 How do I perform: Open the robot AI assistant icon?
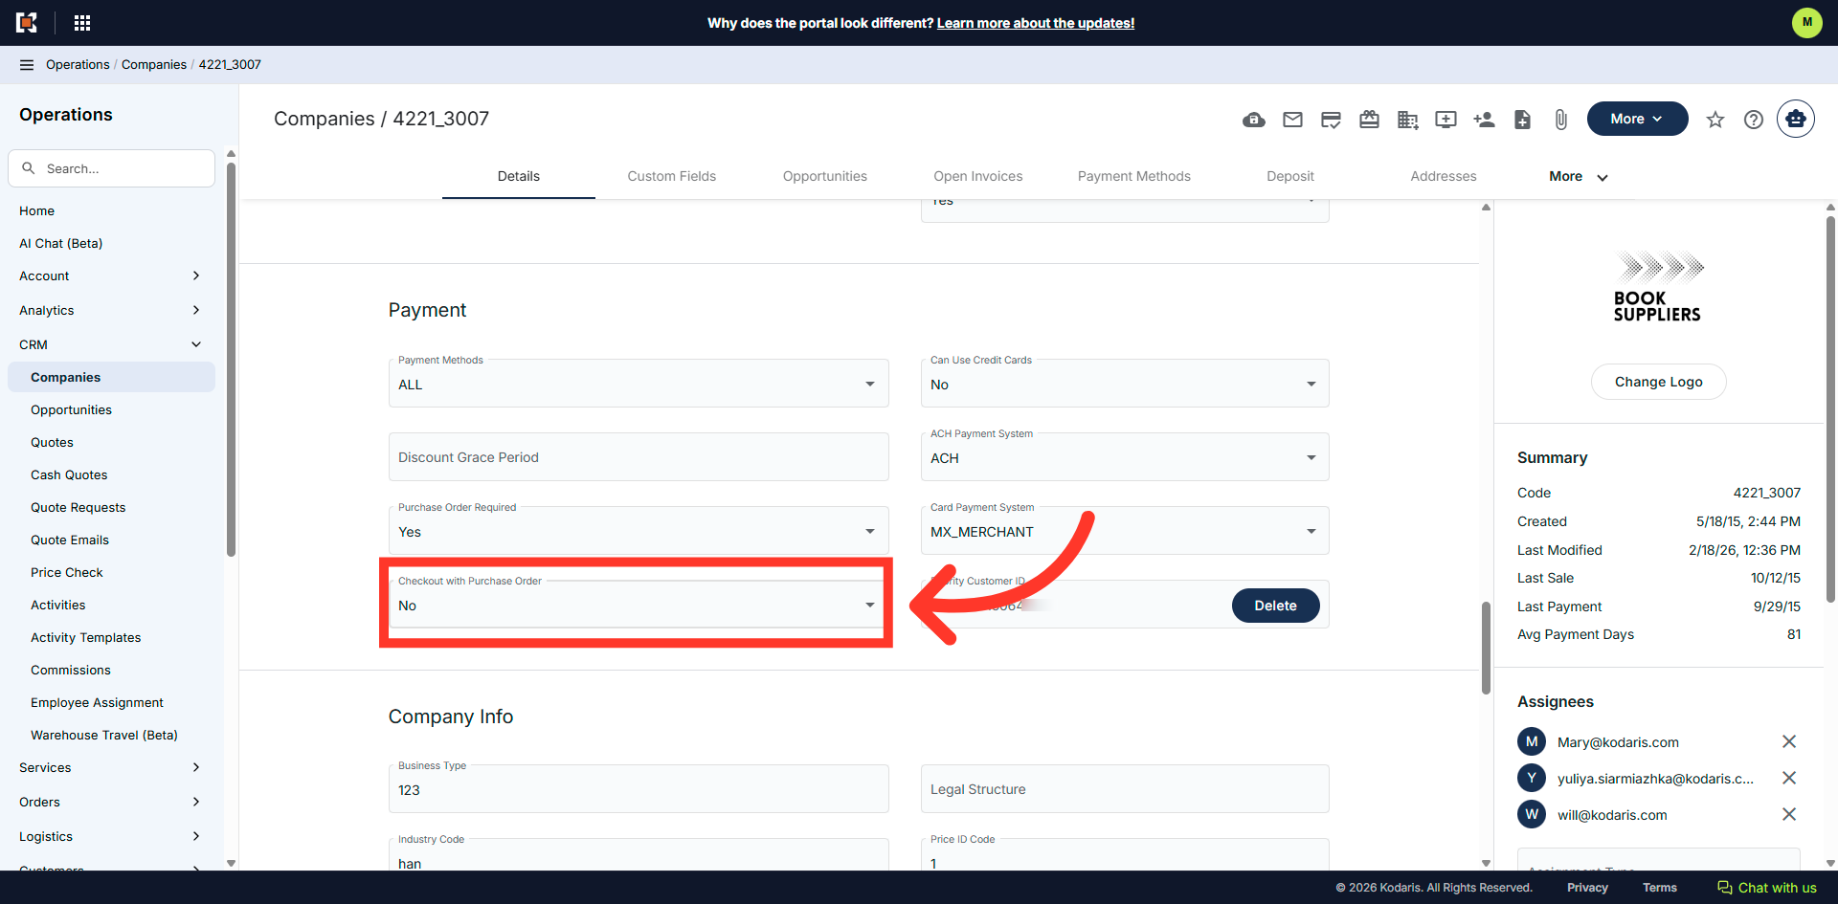[x=1796, y=119]
